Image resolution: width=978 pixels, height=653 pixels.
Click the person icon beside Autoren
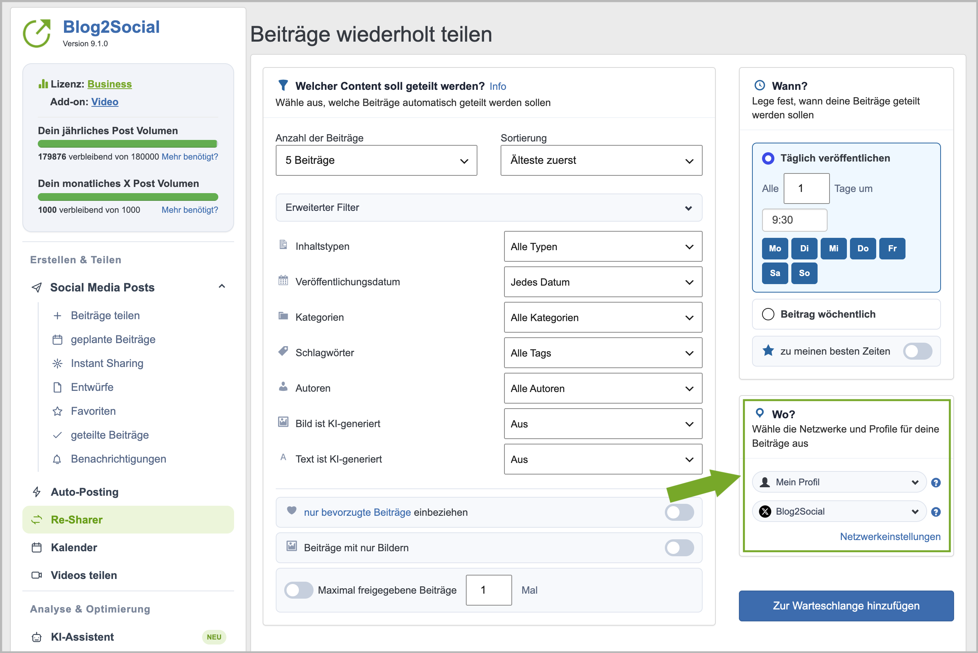pos(283,387)
